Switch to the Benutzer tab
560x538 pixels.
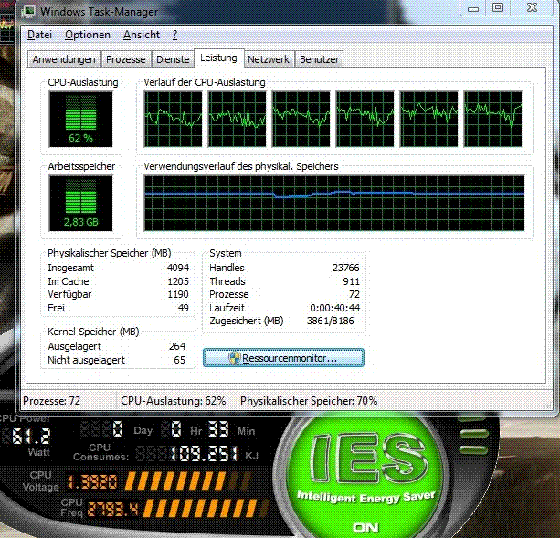320,59
